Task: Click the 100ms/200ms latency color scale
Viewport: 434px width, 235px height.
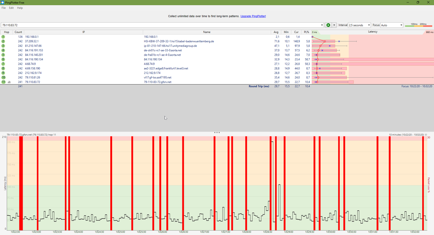Action: coord(418,25)
